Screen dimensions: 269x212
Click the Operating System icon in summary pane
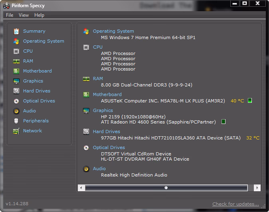point(86,31)
